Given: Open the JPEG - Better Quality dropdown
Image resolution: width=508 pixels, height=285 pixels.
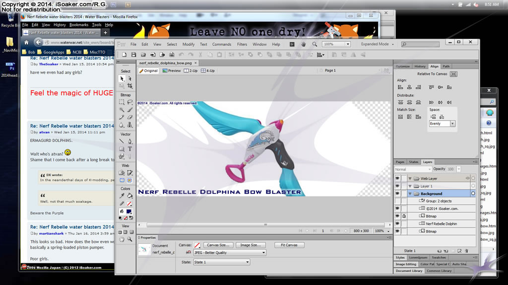Looking at the screenshot, I should 230,253.
